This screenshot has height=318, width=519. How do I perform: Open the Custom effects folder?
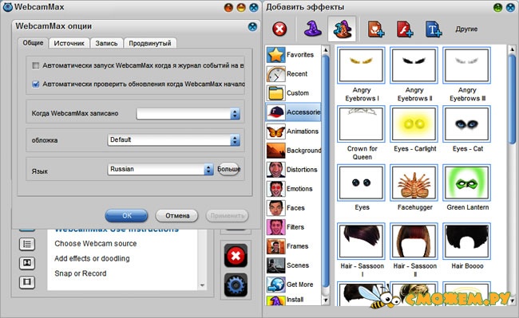point(293,93)
